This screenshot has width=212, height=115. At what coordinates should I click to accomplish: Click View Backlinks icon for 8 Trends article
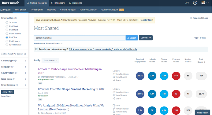114,92
